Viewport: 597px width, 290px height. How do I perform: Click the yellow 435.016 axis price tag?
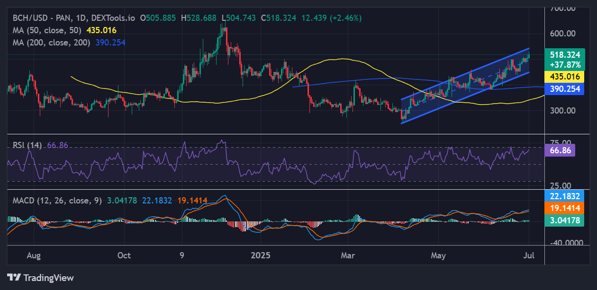(x=564, y=77)
